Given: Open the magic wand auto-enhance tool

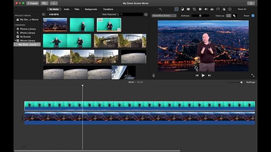Looking at the screenshot, I should pyautogui.click(x=160, y=9).
